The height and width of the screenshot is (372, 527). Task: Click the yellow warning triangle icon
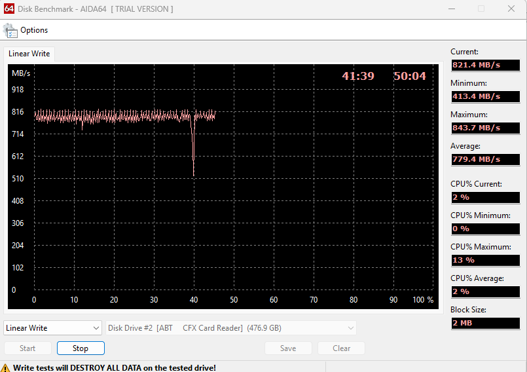[5, 367]
